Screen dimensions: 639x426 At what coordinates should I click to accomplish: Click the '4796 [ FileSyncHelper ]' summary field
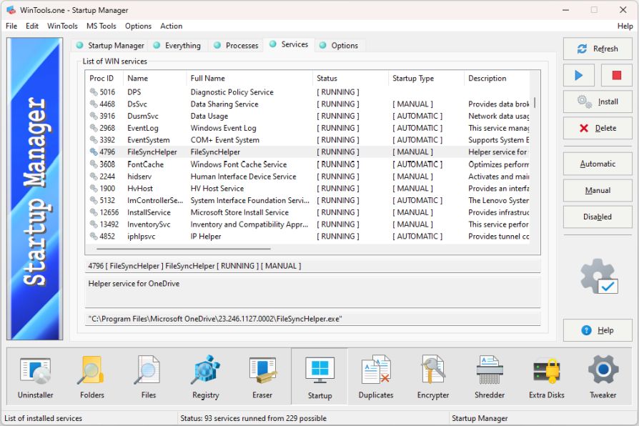pos(312,266)
